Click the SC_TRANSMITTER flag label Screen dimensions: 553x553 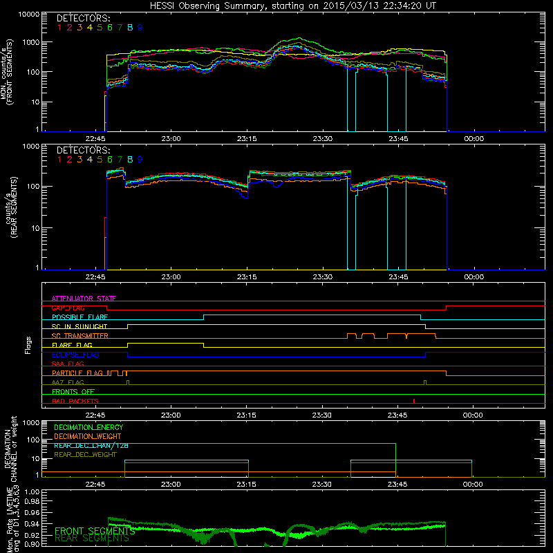pos(80,336)
